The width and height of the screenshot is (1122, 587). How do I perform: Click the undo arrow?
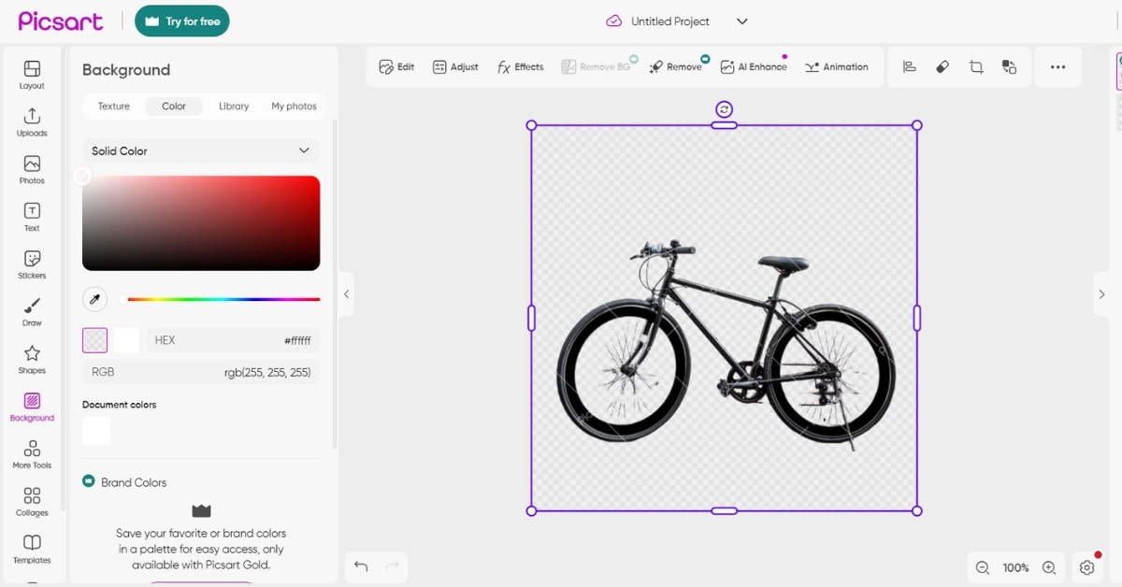(361, 566)
